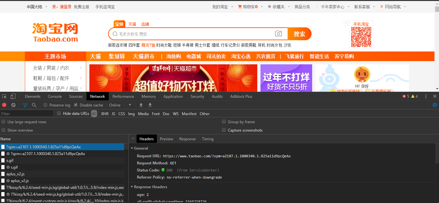This screenshot has height=203, width=439.
Task: Enable Preserve log checkbox
Action: pos(46,105)
